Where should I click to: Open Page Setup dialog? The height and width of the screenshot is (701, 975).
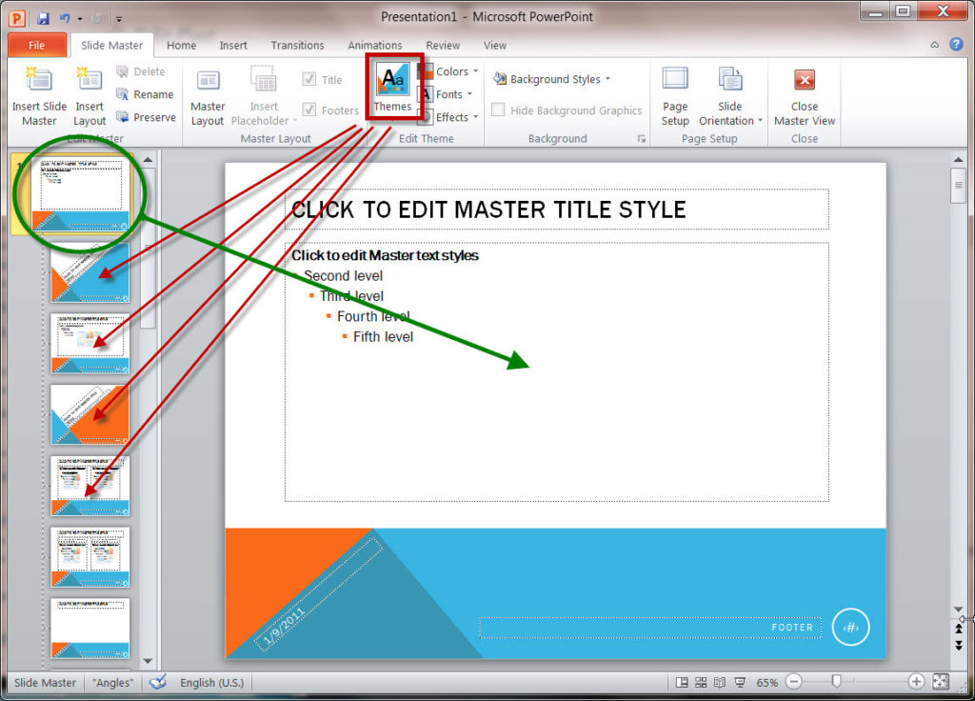point(675,96)
